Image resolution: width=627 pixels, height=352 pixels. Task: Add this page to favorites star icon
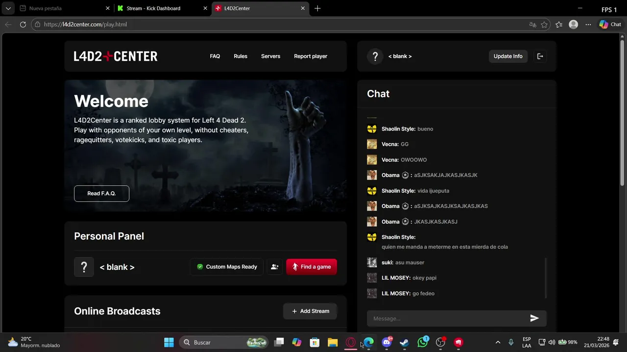click(x=544, y=24)
